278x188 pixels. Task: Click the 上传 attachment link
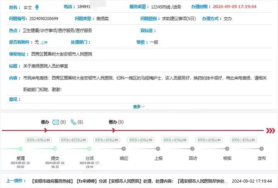tap(44, 42)
